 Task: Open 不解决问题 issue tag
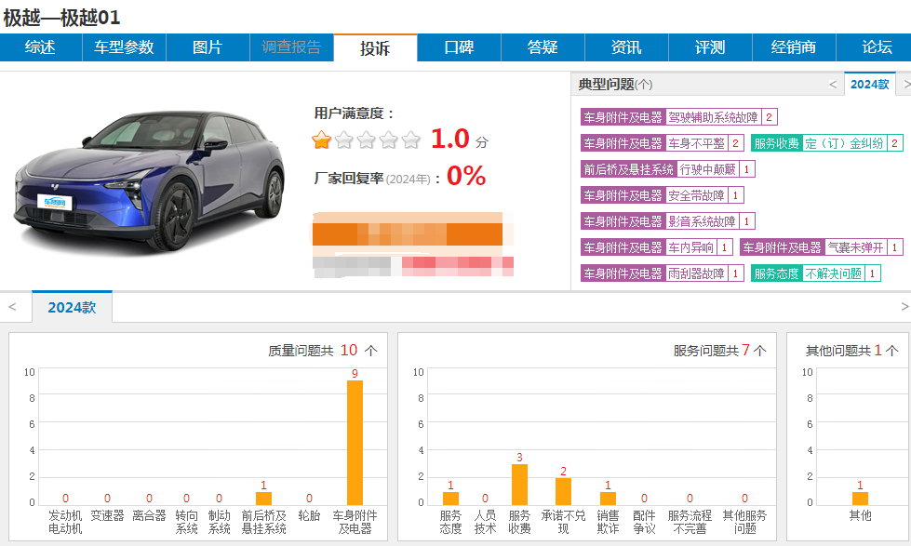(833, 273)
